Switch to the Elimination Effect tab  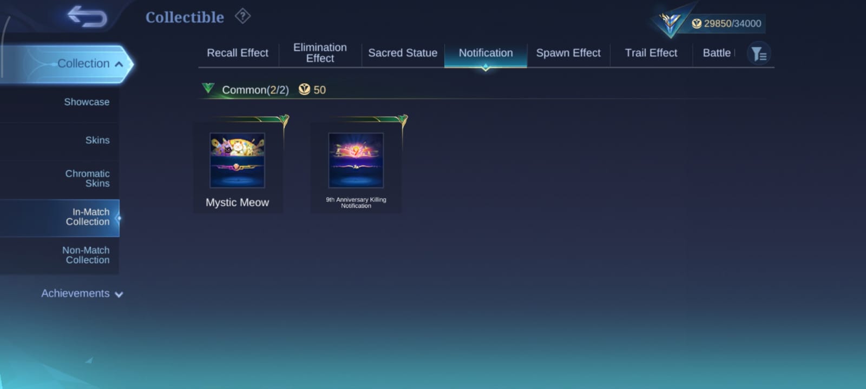(320, 53)
